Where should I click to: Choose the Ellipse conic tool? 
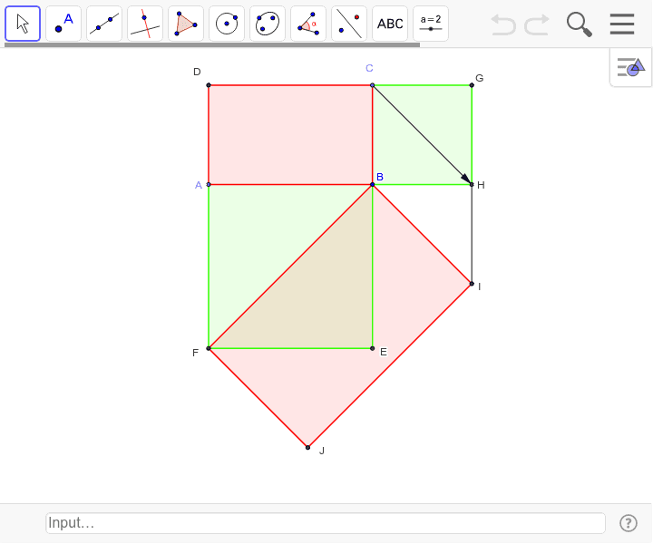click(x=268, y=24)
